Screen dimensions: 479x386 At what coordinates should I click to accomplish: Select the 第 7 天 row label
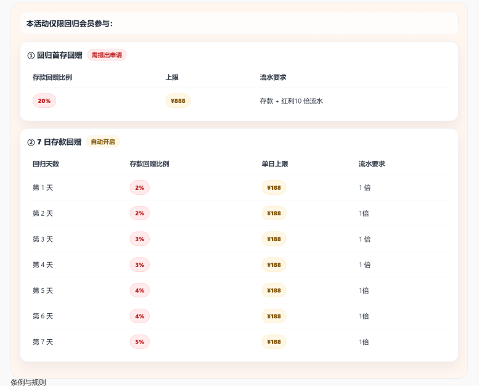[x=43, y=342]
